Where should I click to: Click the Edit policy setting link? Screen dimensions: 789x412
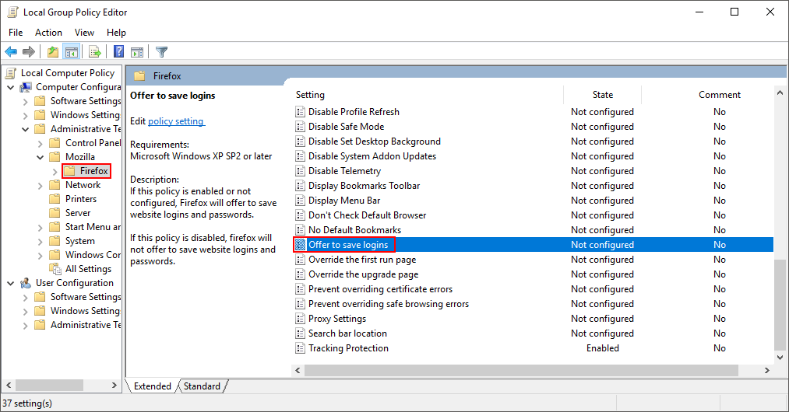tap(176, 121)
